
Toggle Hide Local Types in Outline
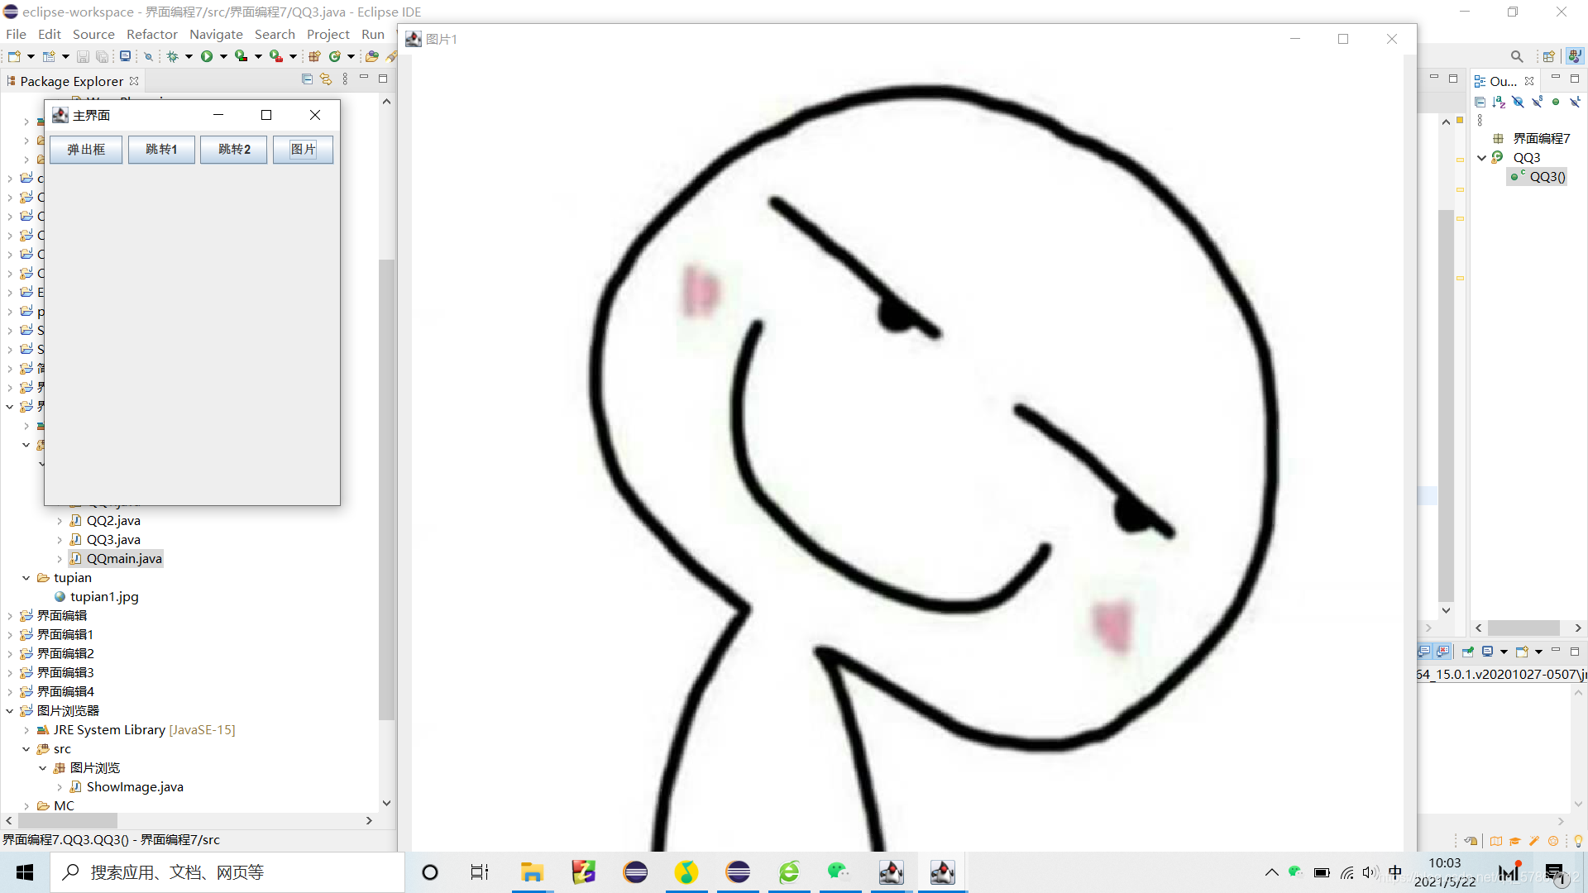click(x=1575, y=102)
